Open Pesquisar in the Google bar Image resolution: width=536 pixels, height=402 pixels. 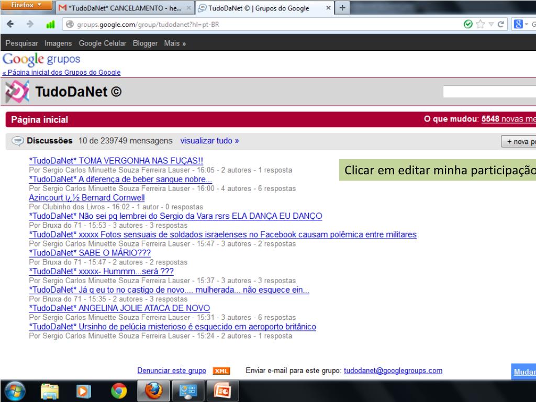pos(21,43)
